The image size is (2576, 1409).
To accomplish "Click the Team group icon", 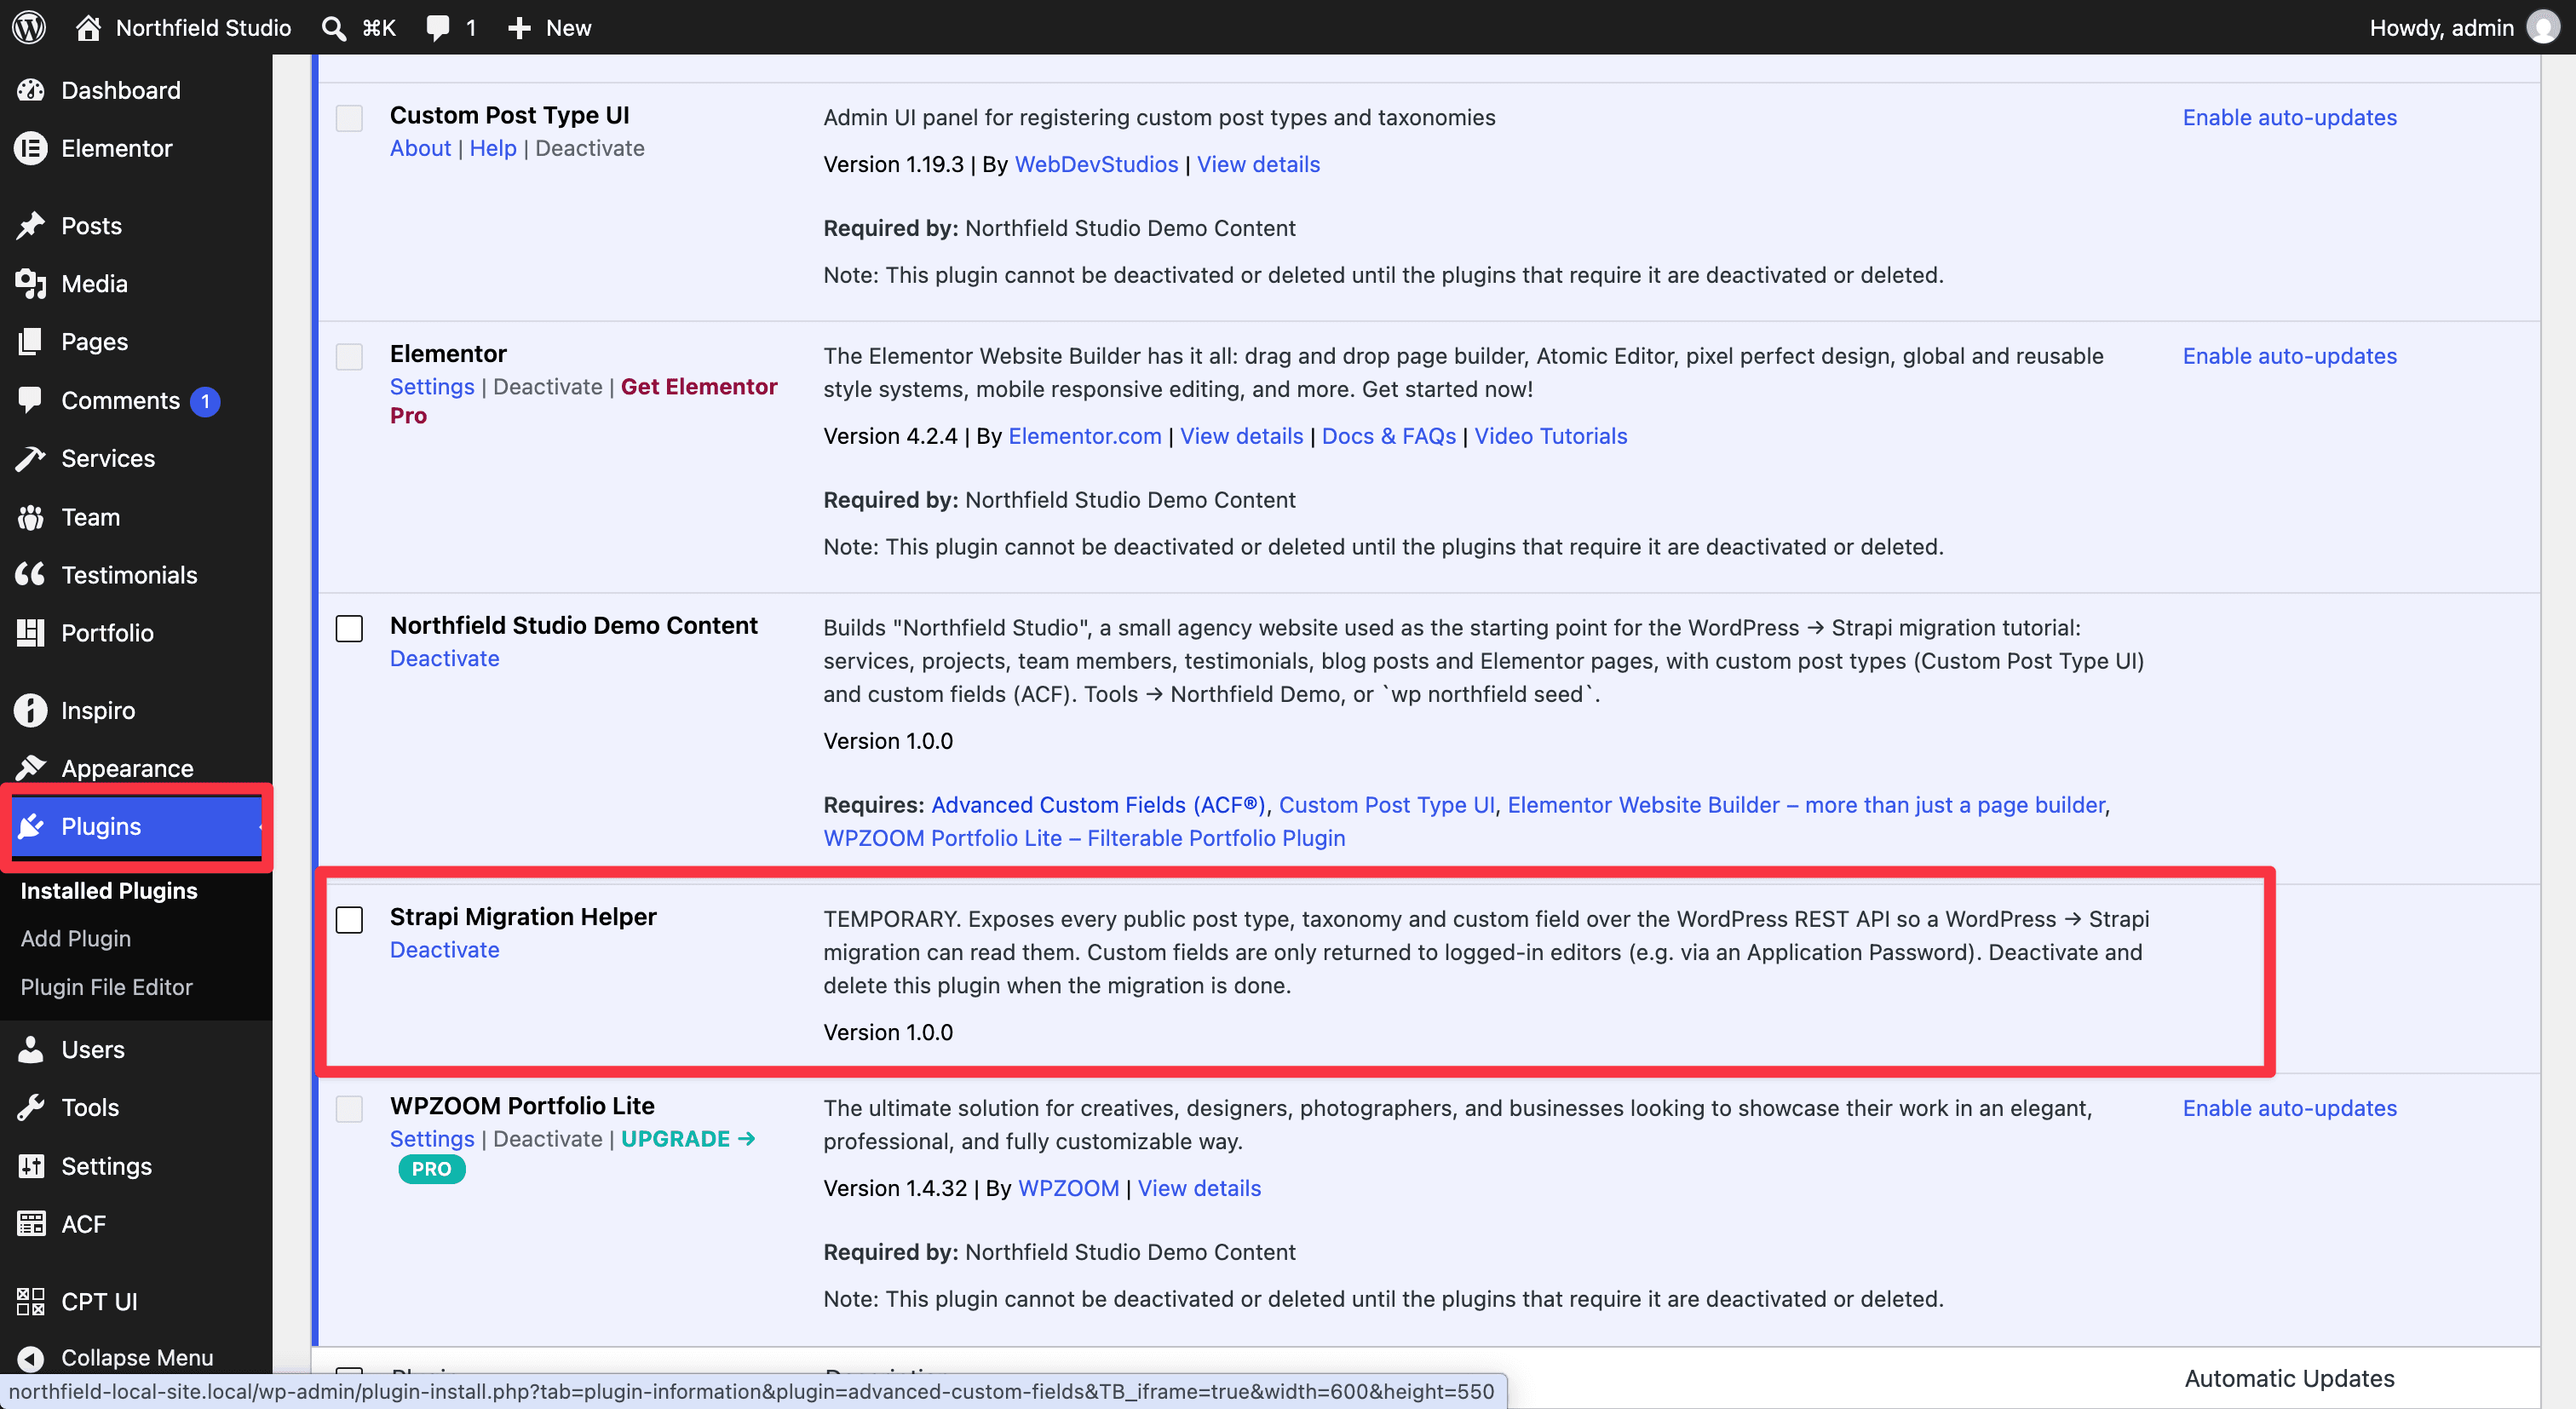I will (30, 517).
